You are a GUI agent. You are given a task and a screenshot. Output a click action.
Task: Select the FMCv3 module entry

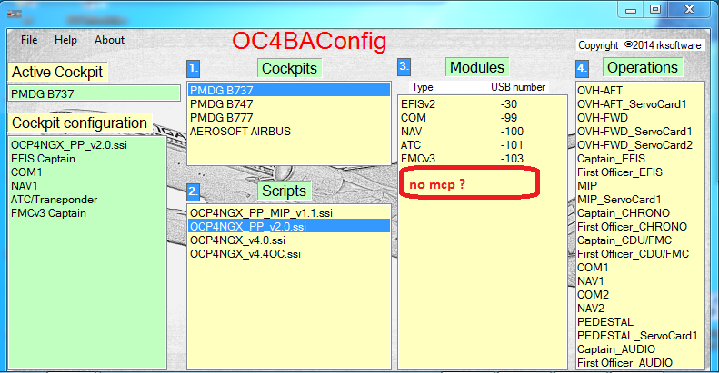[x=418, y=158]
